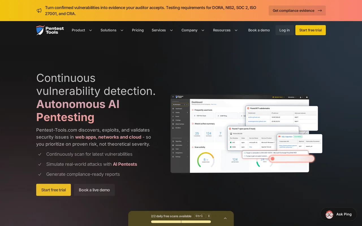This screenshot has width=362, height=226.
Task: Click the Ask Ping mascot icon
Action: pyautogui.click(x=329, y=214)
